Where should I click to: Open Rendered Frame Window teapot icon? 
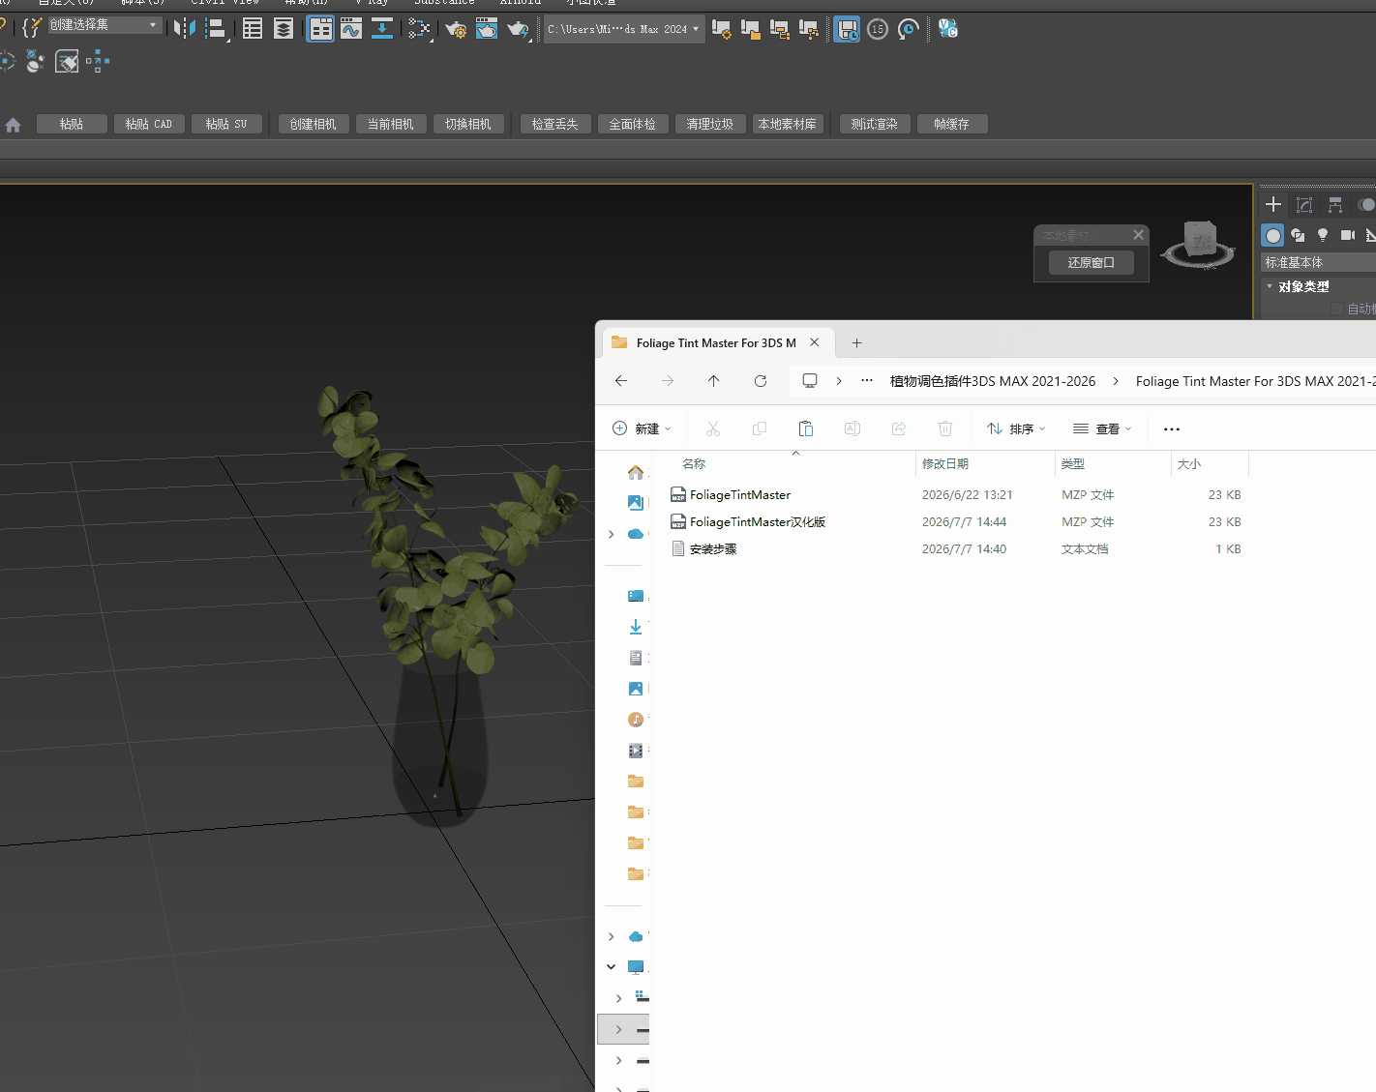(x=487, y=29)
